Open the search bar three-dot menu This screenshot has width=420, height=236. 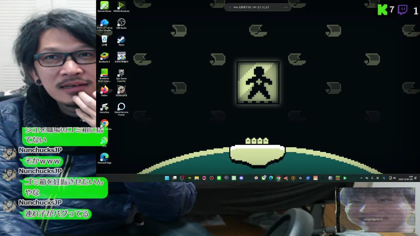click(x=286, y=7)
